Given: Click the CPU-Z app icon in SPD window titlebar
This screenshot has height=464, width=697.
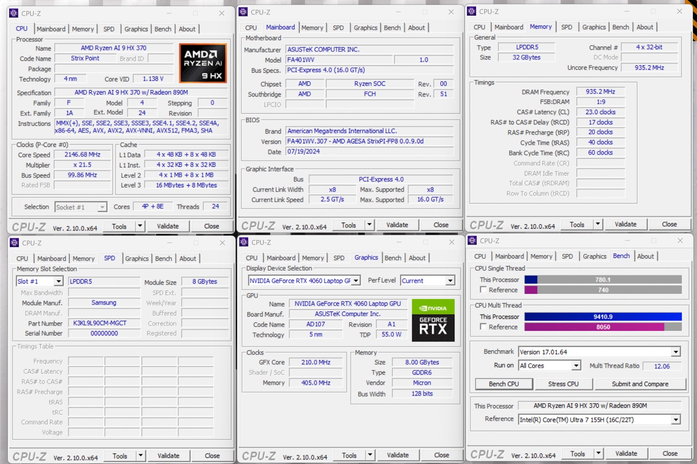Looking at the screenshot, I should pos(14,243).
